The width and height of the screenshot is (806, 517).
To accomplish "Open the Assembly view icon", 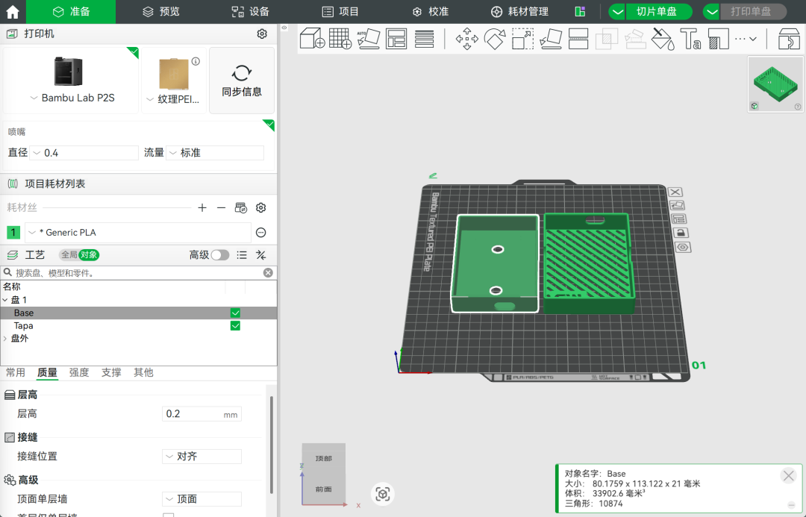I will coord(789,39).
